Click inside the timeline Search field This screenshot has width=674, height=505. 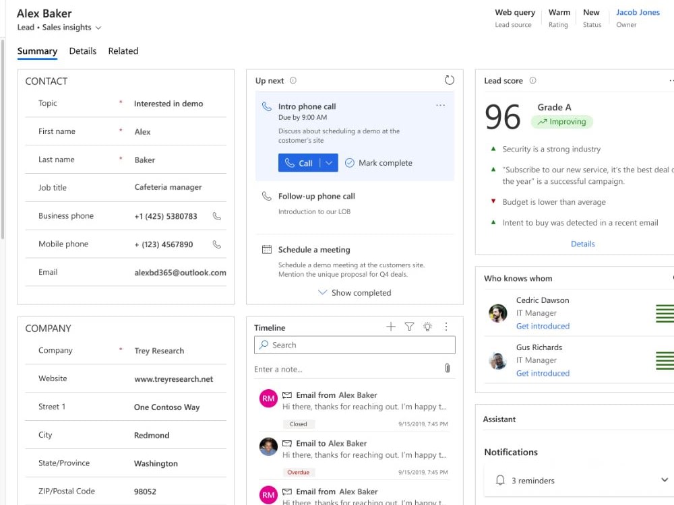(354, 345)
